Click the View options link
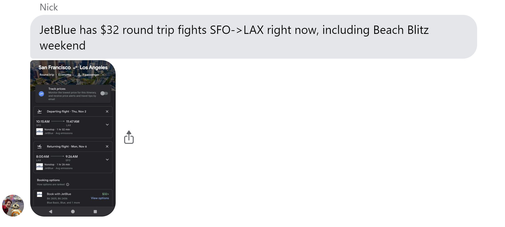The image size is (505, 227). 100,198
